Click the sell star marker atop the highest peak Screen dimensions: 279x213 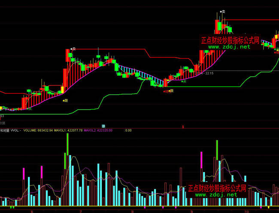coord(222,12)
